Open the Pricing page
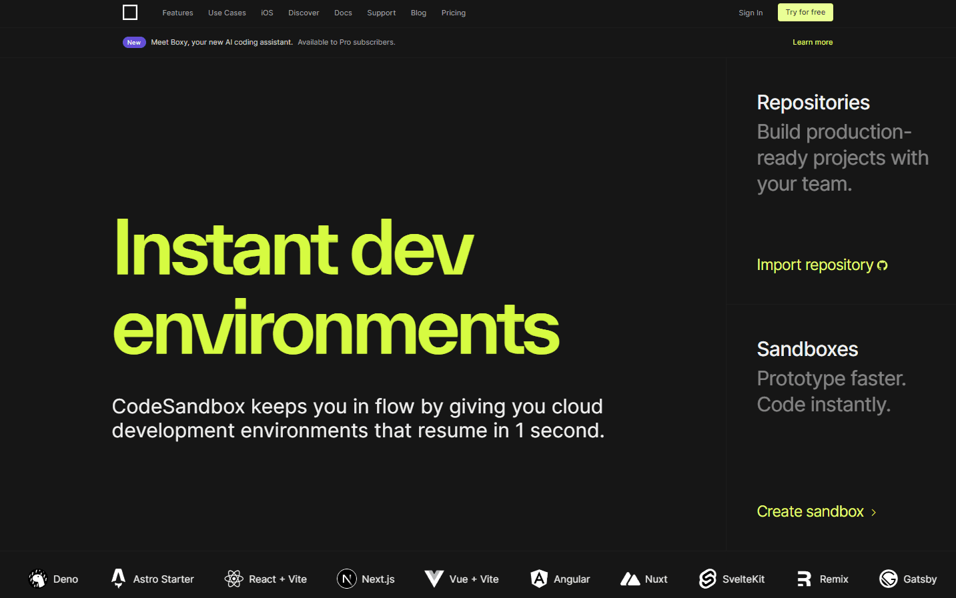This screenshot has height=598, width=956. [x=454, y=13]
